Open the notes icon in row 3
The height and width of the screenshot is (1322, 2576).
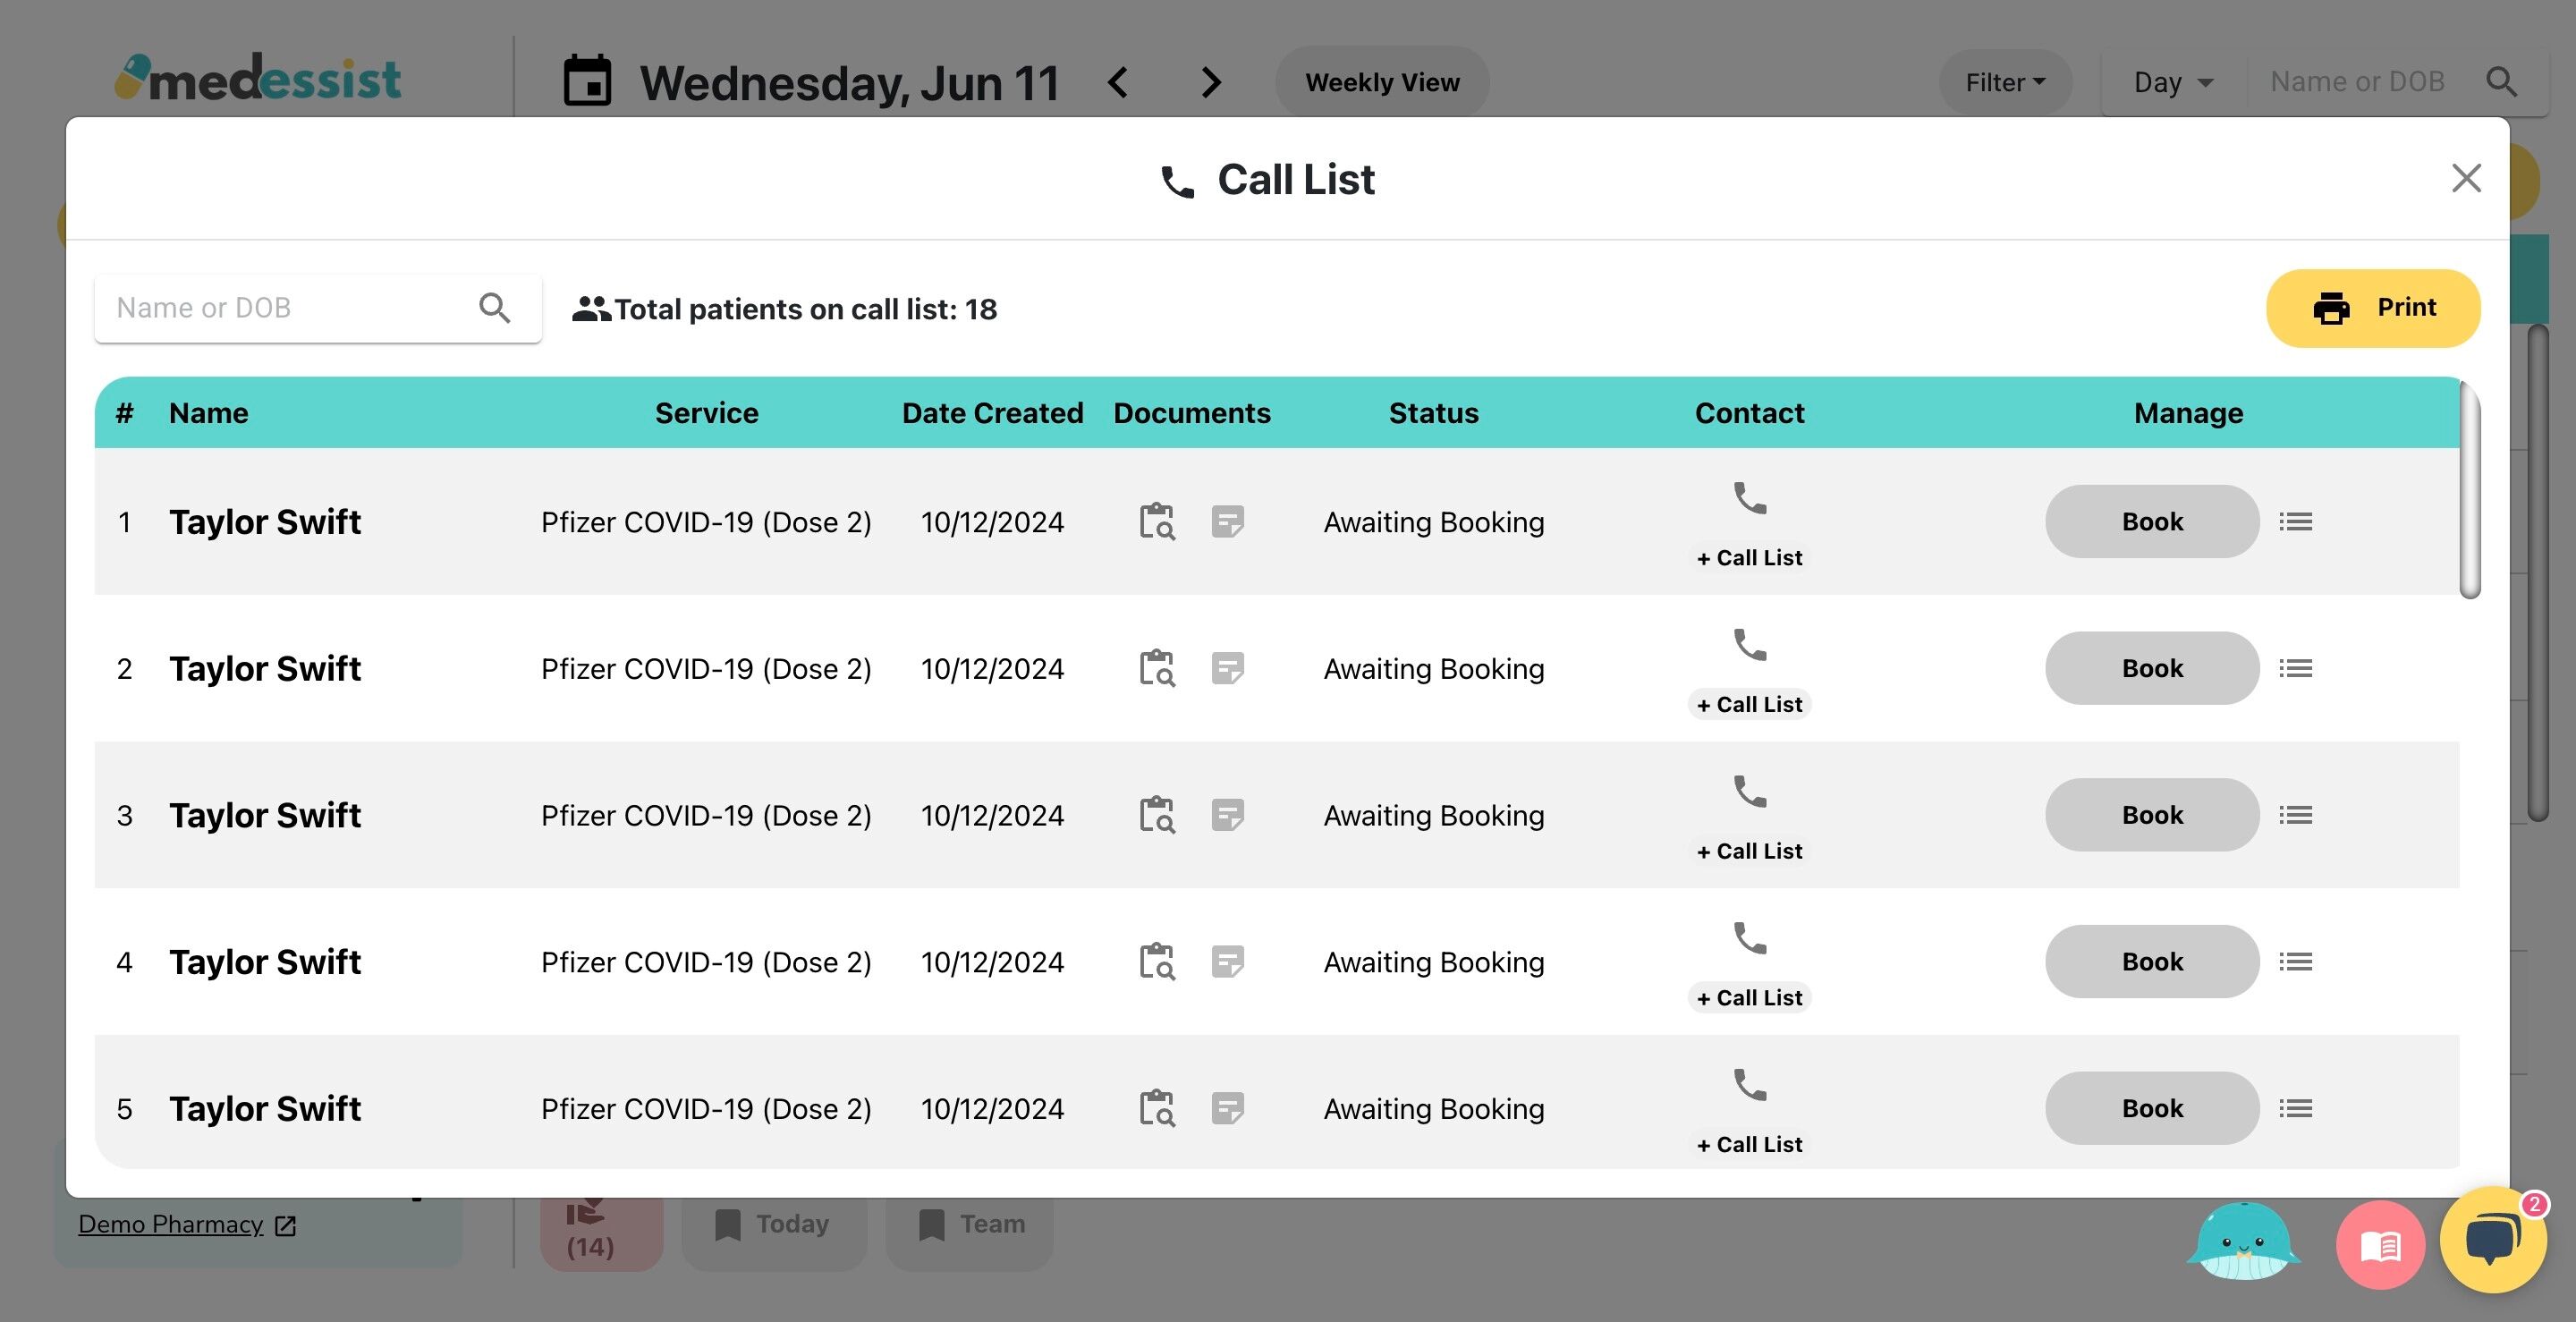[x=1227, y=815]
